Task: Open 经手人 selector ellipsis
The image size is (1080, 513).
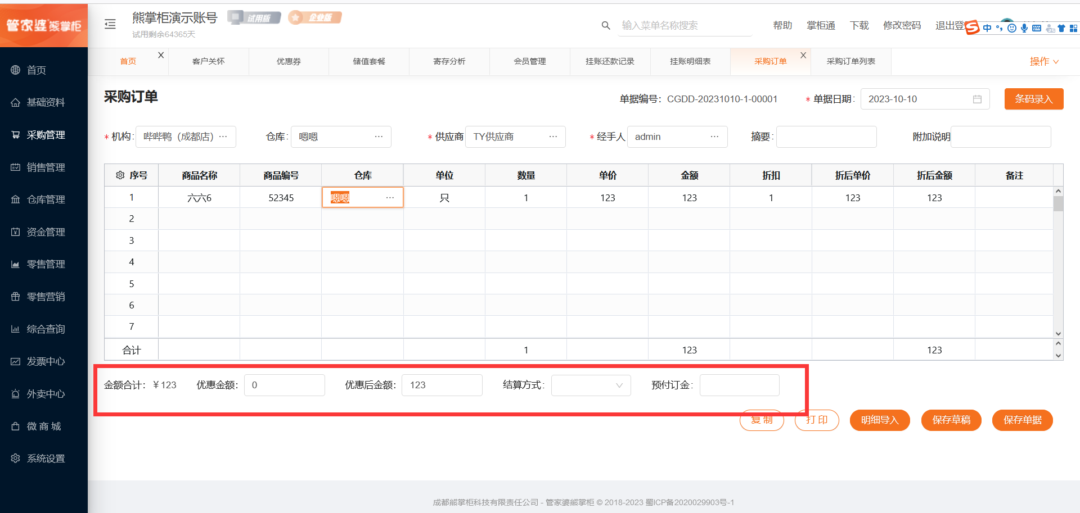Action: coord(714,137)
